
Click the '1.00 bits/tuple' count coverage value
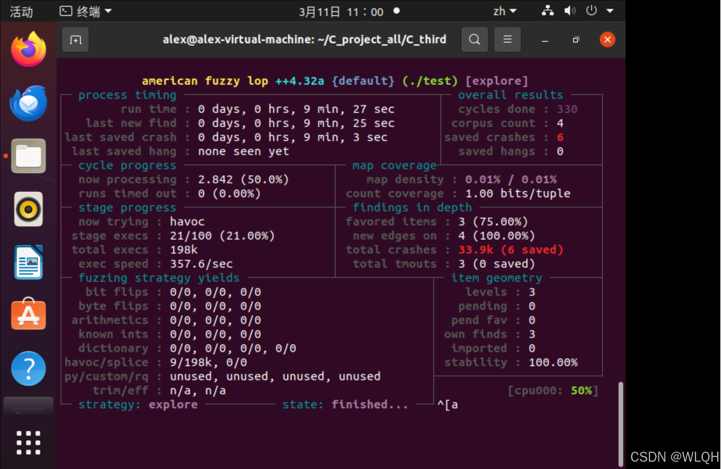pyautogui.click(x=518, y=194)
